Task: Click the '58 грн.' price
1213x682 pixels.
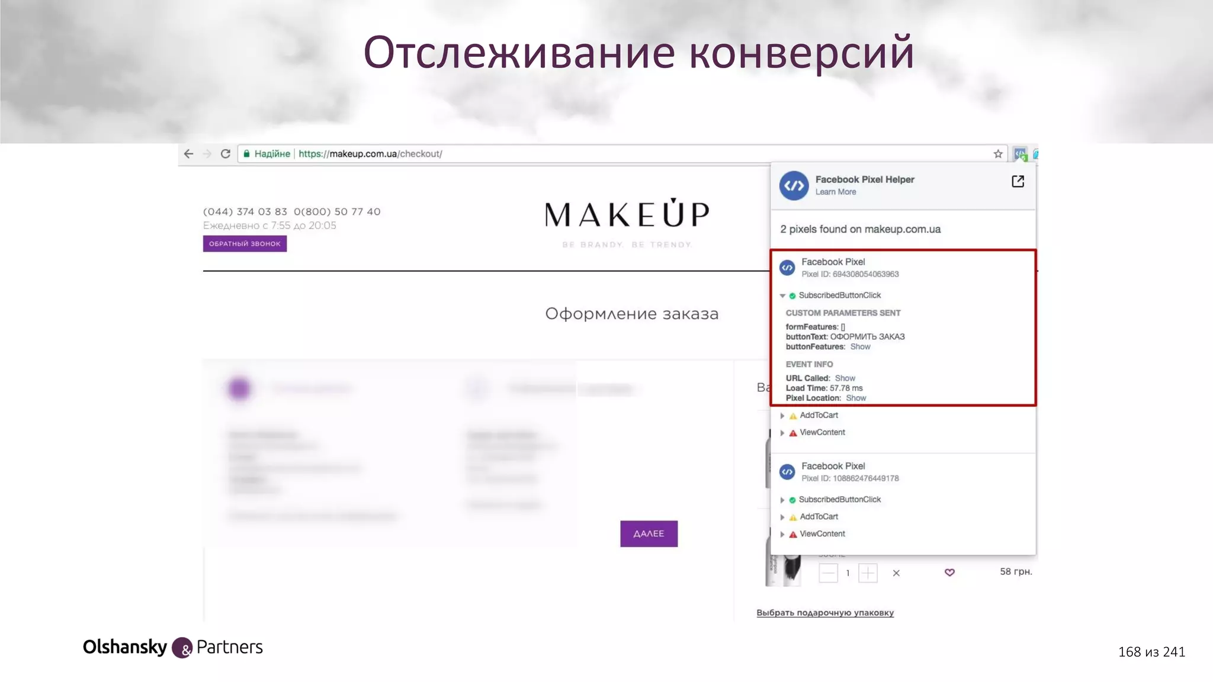Action: click(1016, 572)
